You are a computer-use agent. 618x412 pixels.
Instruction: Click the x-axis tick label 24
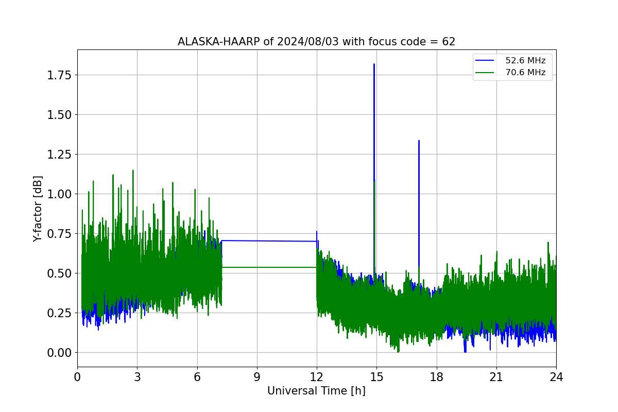coord(556,377)
